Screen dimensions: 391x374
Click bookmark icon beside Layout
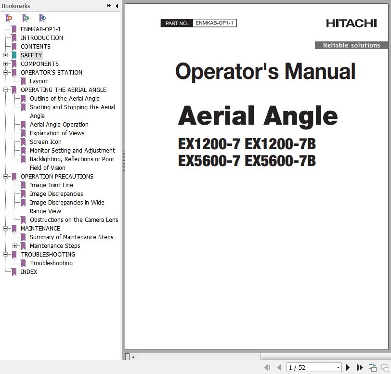coord(23,81)
